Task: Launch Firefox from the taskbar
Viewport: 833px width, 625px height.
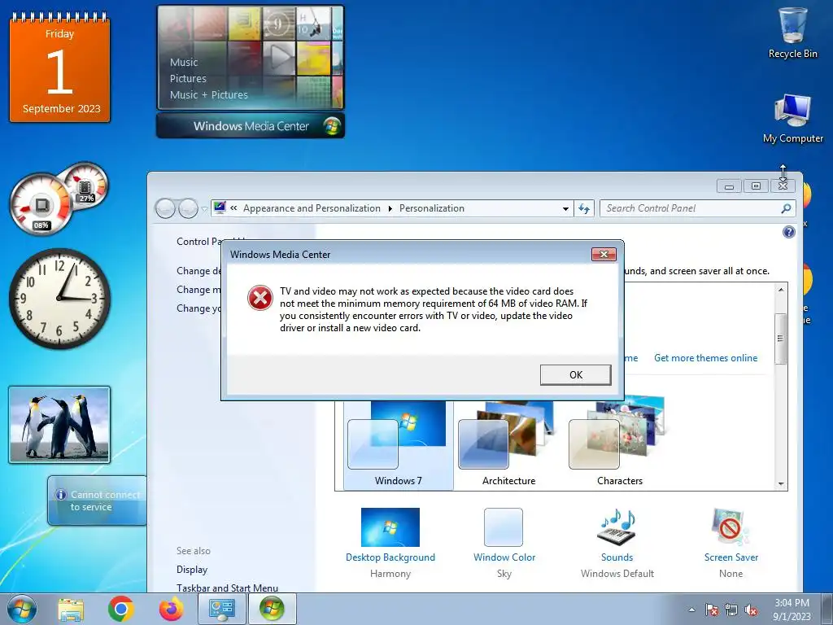Action: click(171, 609)
